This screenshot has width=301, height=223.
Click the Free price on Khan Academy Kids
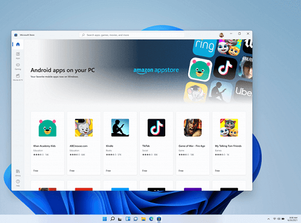[x=36, y=171]
